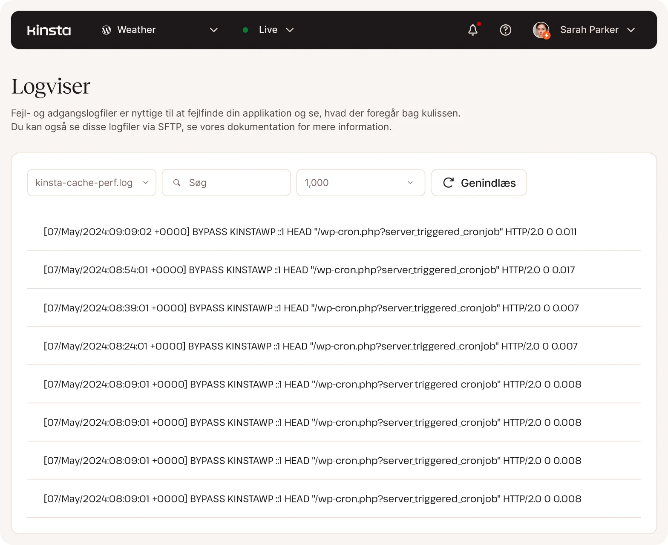Click the reload arrow icon

click(x=448, y=183)
